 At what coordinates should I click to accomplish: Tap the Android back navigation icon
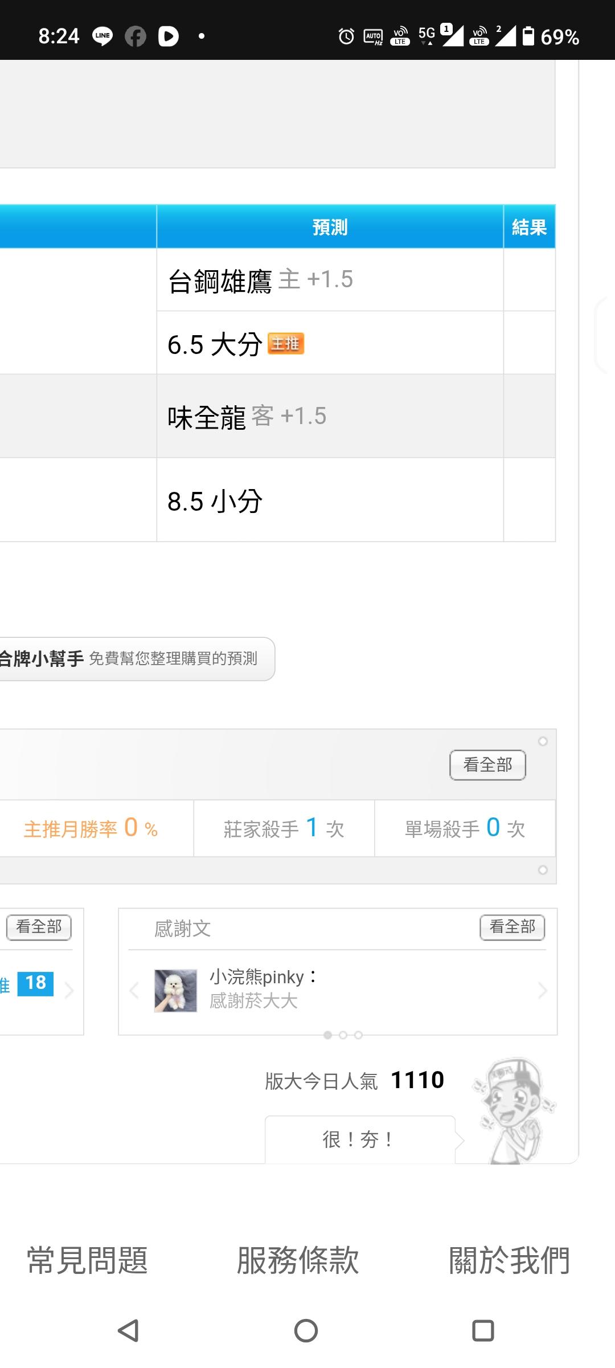tap(129, 1331)
